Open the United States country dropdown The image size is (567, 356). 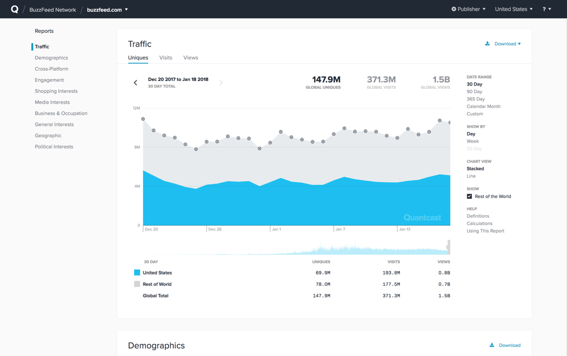[514, 9]
